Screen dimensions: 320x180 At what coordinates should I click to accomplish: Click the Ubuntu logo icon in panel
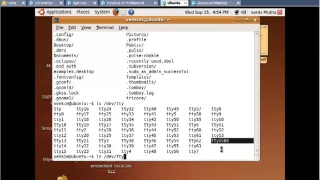tap(41, 12)
